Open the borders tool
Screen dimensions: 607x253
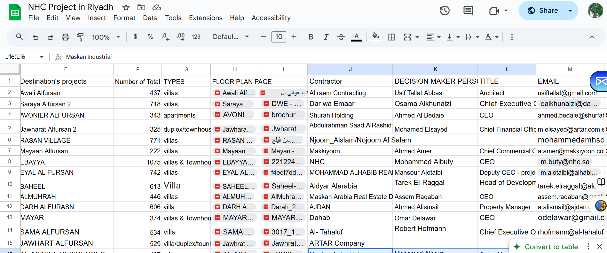(x=391, y=37)
